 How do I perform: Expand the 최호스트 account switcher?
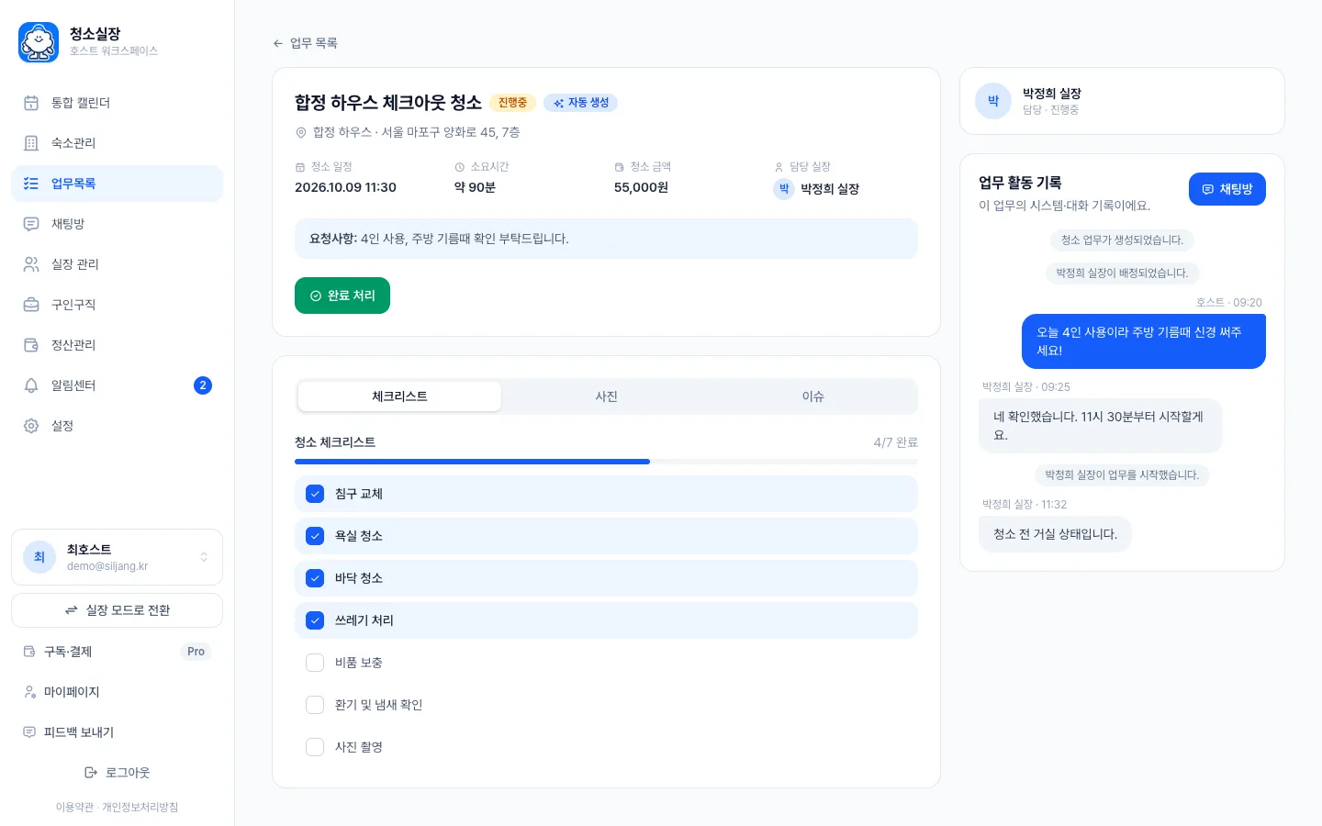point(117,557)
